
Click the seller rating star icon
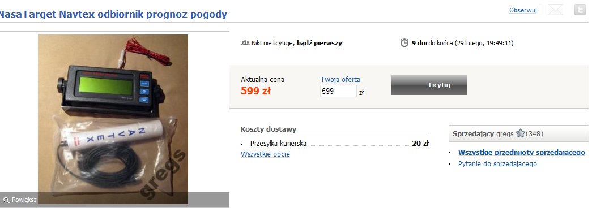coord(520,133)
